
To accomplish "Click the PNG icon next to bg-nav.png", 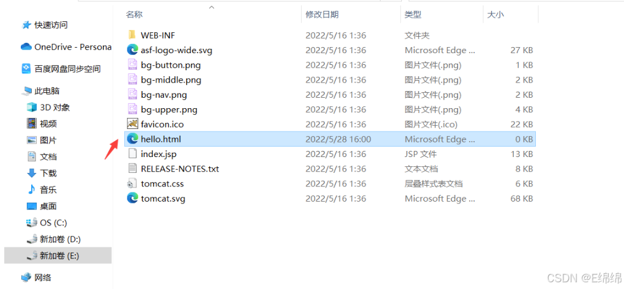I will coord(132,95).
